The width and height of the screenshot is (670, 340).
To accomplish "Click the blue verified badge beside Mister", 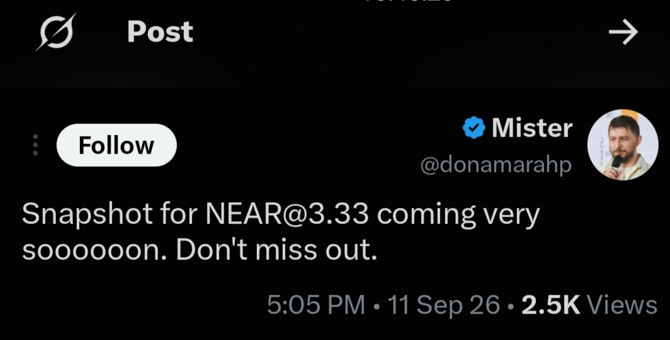I will tap(474, 128).
